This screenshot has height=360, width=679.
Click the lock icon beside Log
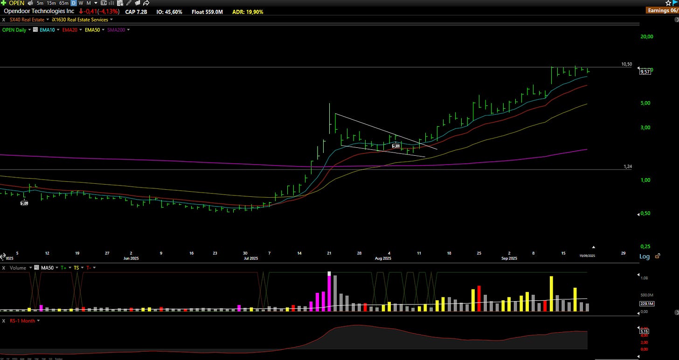tap(658, 256)
